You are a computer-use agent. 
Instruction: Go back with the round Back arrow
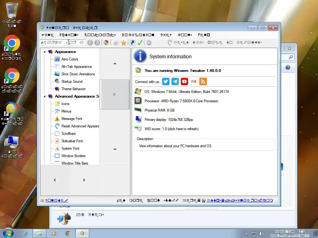(x=90, y=43)
